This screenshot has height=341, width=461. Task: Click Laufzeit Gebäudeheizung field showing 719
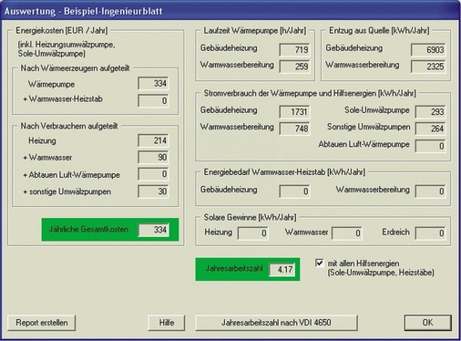[295, 49]
